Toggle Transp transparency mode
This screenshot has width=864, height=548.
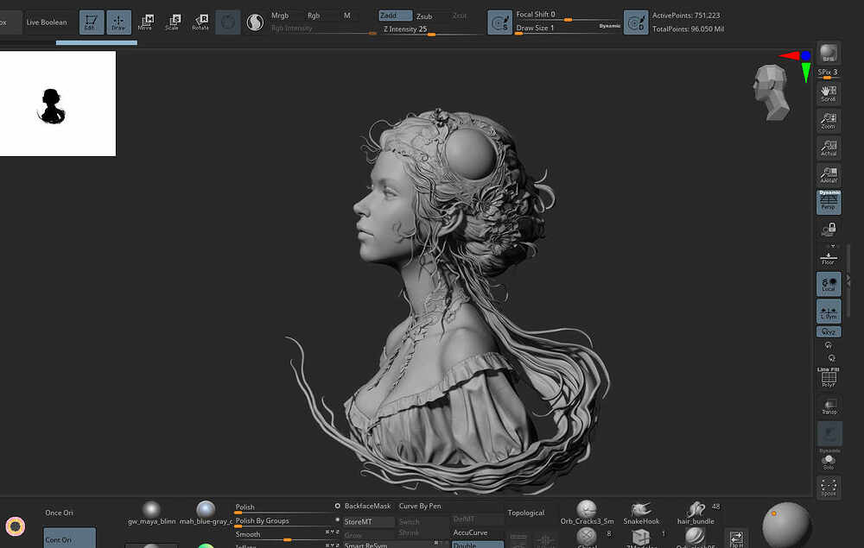click(829, 406)
